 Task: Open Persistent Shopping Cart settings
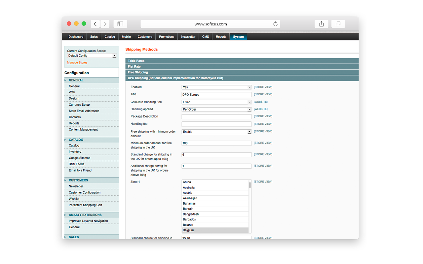(86, 205)
